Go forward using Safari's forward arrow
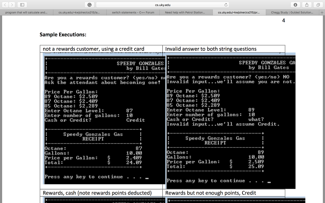The height and width of the screenshot is (203, 325). (x=12, y=5)
